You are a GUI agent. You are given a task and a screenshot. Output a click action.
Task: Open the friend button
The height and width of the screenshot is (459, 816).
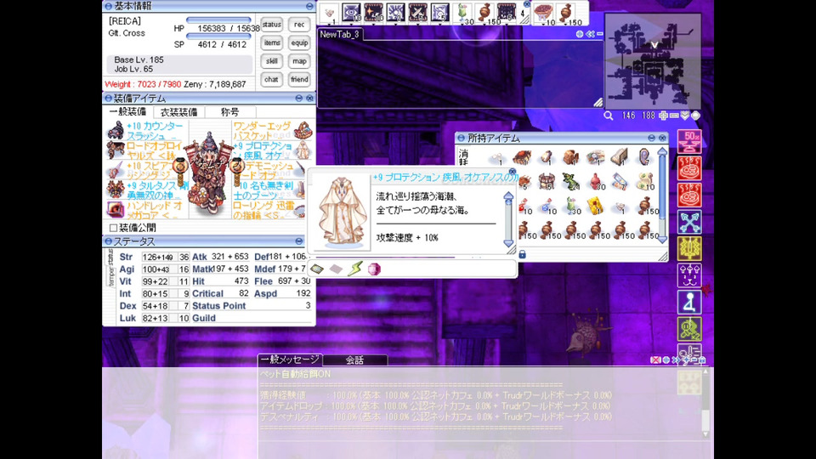tap(299, 79)
